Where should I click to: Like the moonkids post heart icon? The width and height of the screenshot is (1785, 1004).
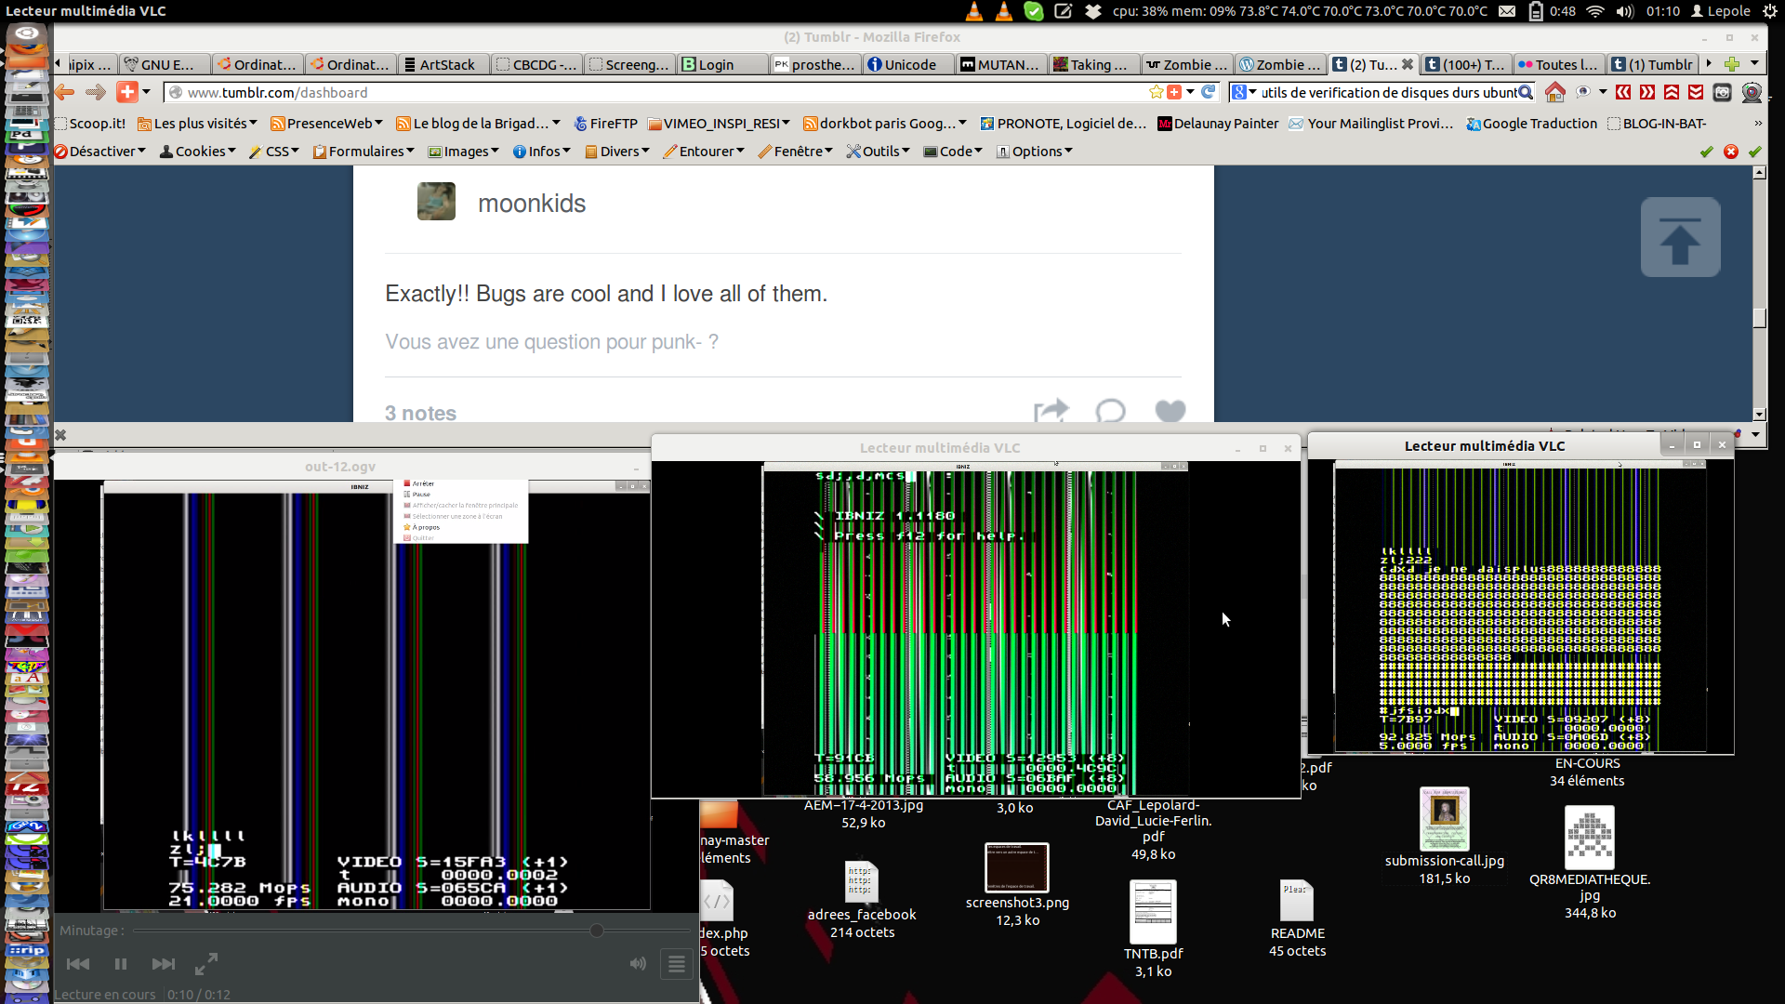pos(1170,412)
